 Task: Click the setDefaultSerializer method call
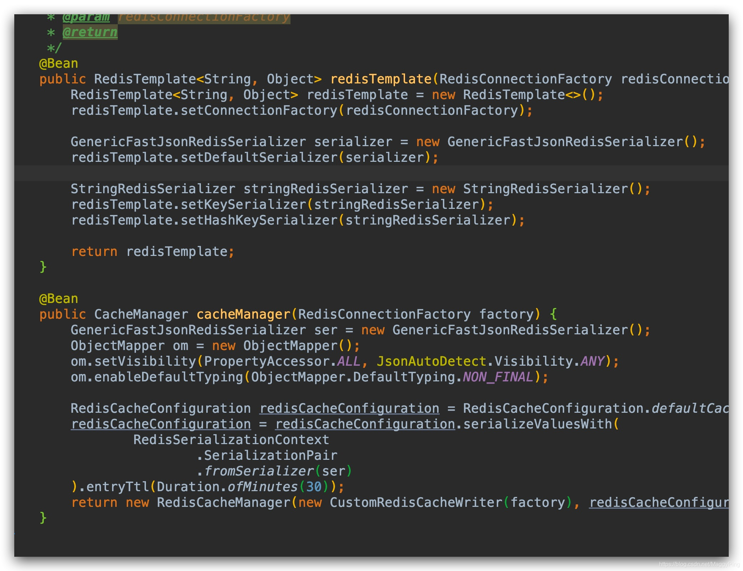click(259, 158)
